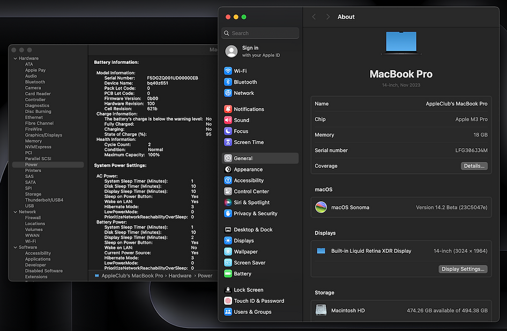Viewport: 507px width, 331px height.
Task: Open the Privacy & Security hand icon
Action: 228,213
